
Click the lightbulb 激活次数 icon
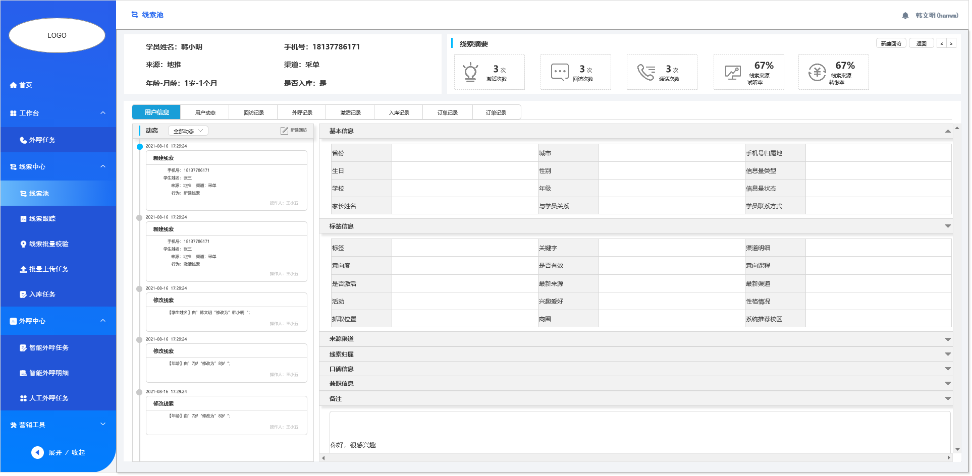(470, 72)
